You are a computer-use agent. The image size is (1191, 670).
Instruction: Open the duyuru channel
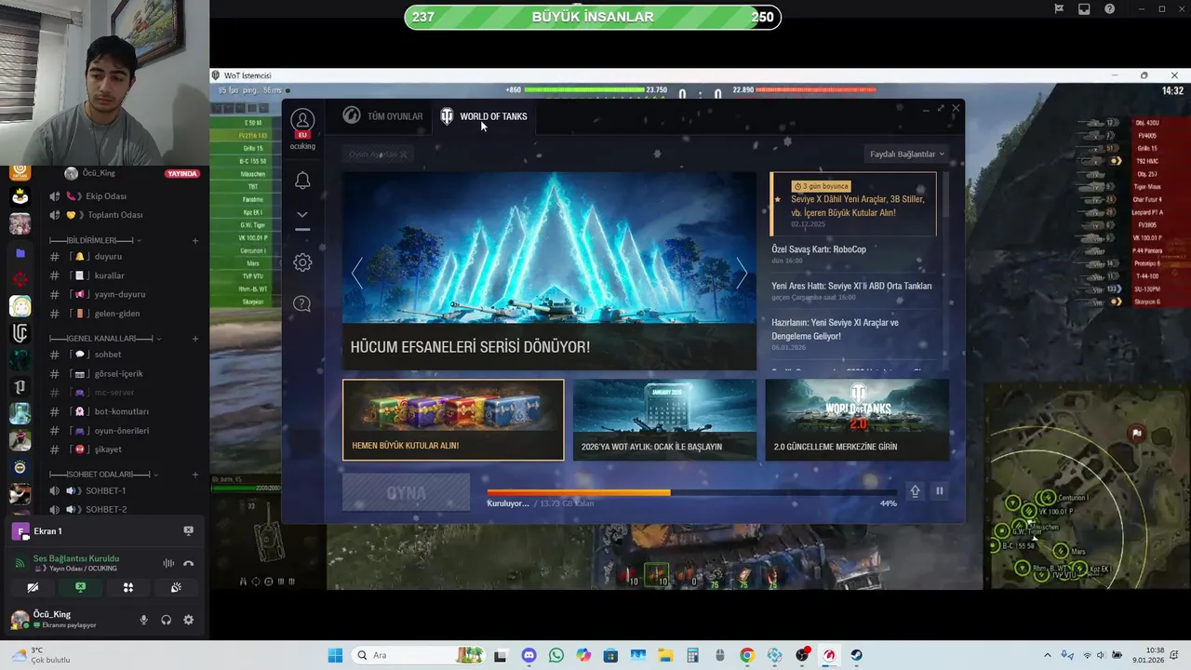(108, 257)
